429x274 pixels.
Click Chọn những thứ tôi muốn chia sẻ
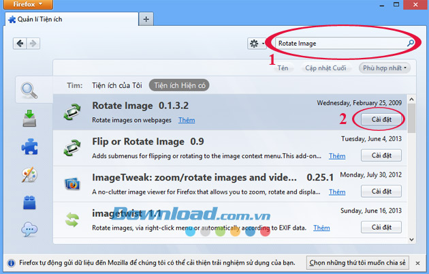pyautogui.click(x=357, y=263)
